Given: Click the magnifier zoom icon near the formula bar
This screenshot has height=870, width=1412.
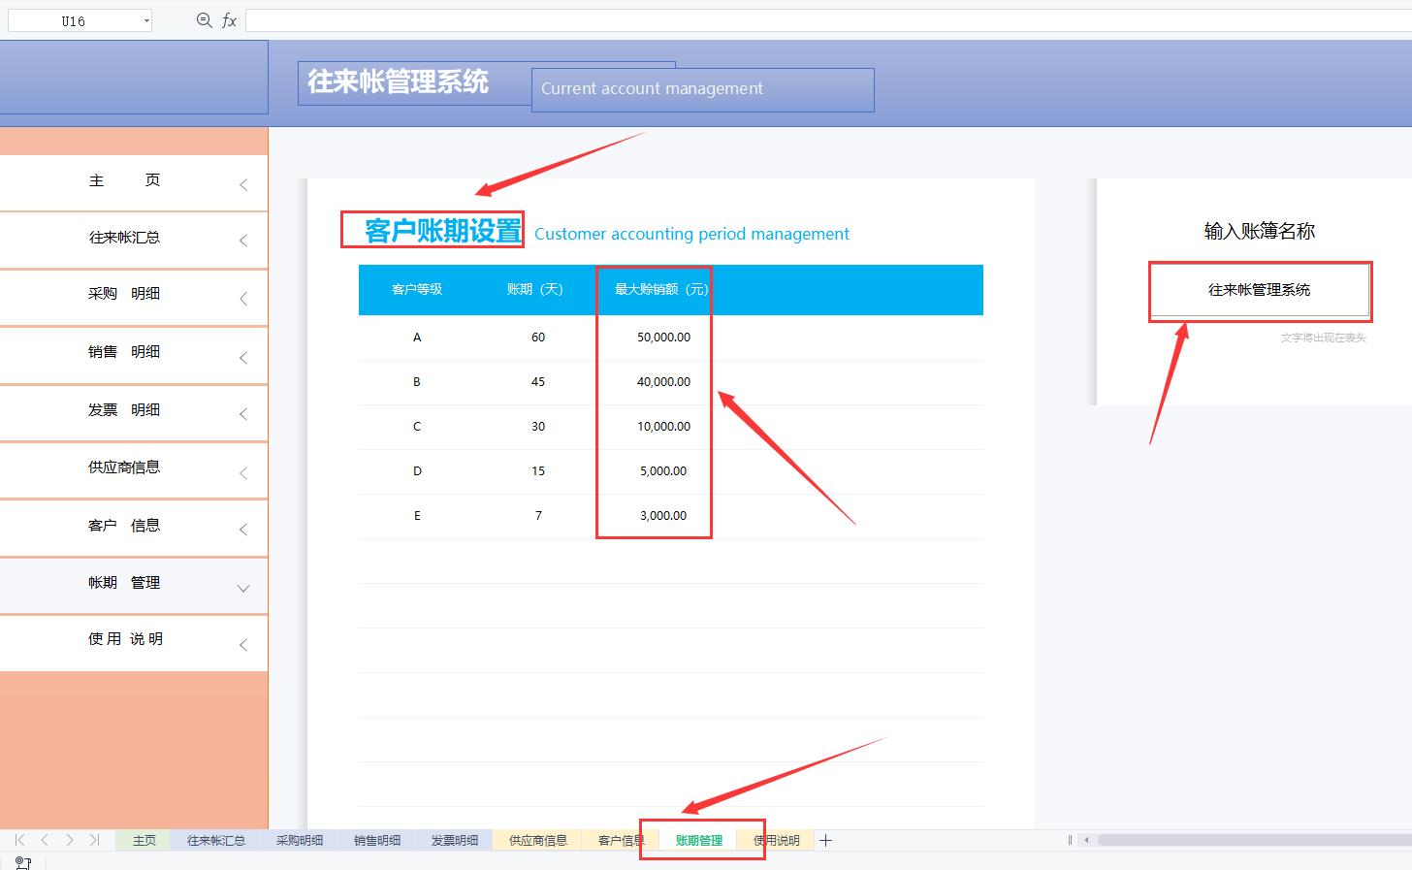Looking at the screenshot, I should pos(204,19).
